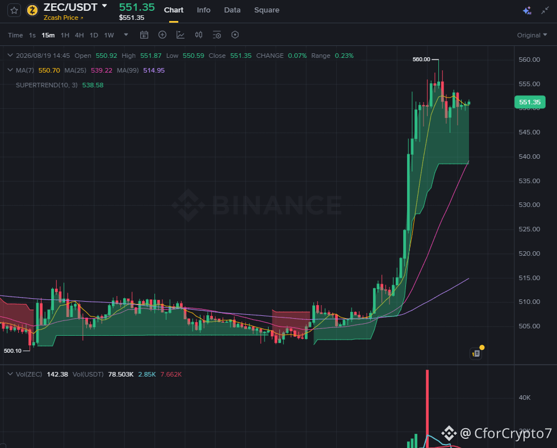
Task: Add ZEC/USDT to favorites with star icon
Action: [14, 10]
